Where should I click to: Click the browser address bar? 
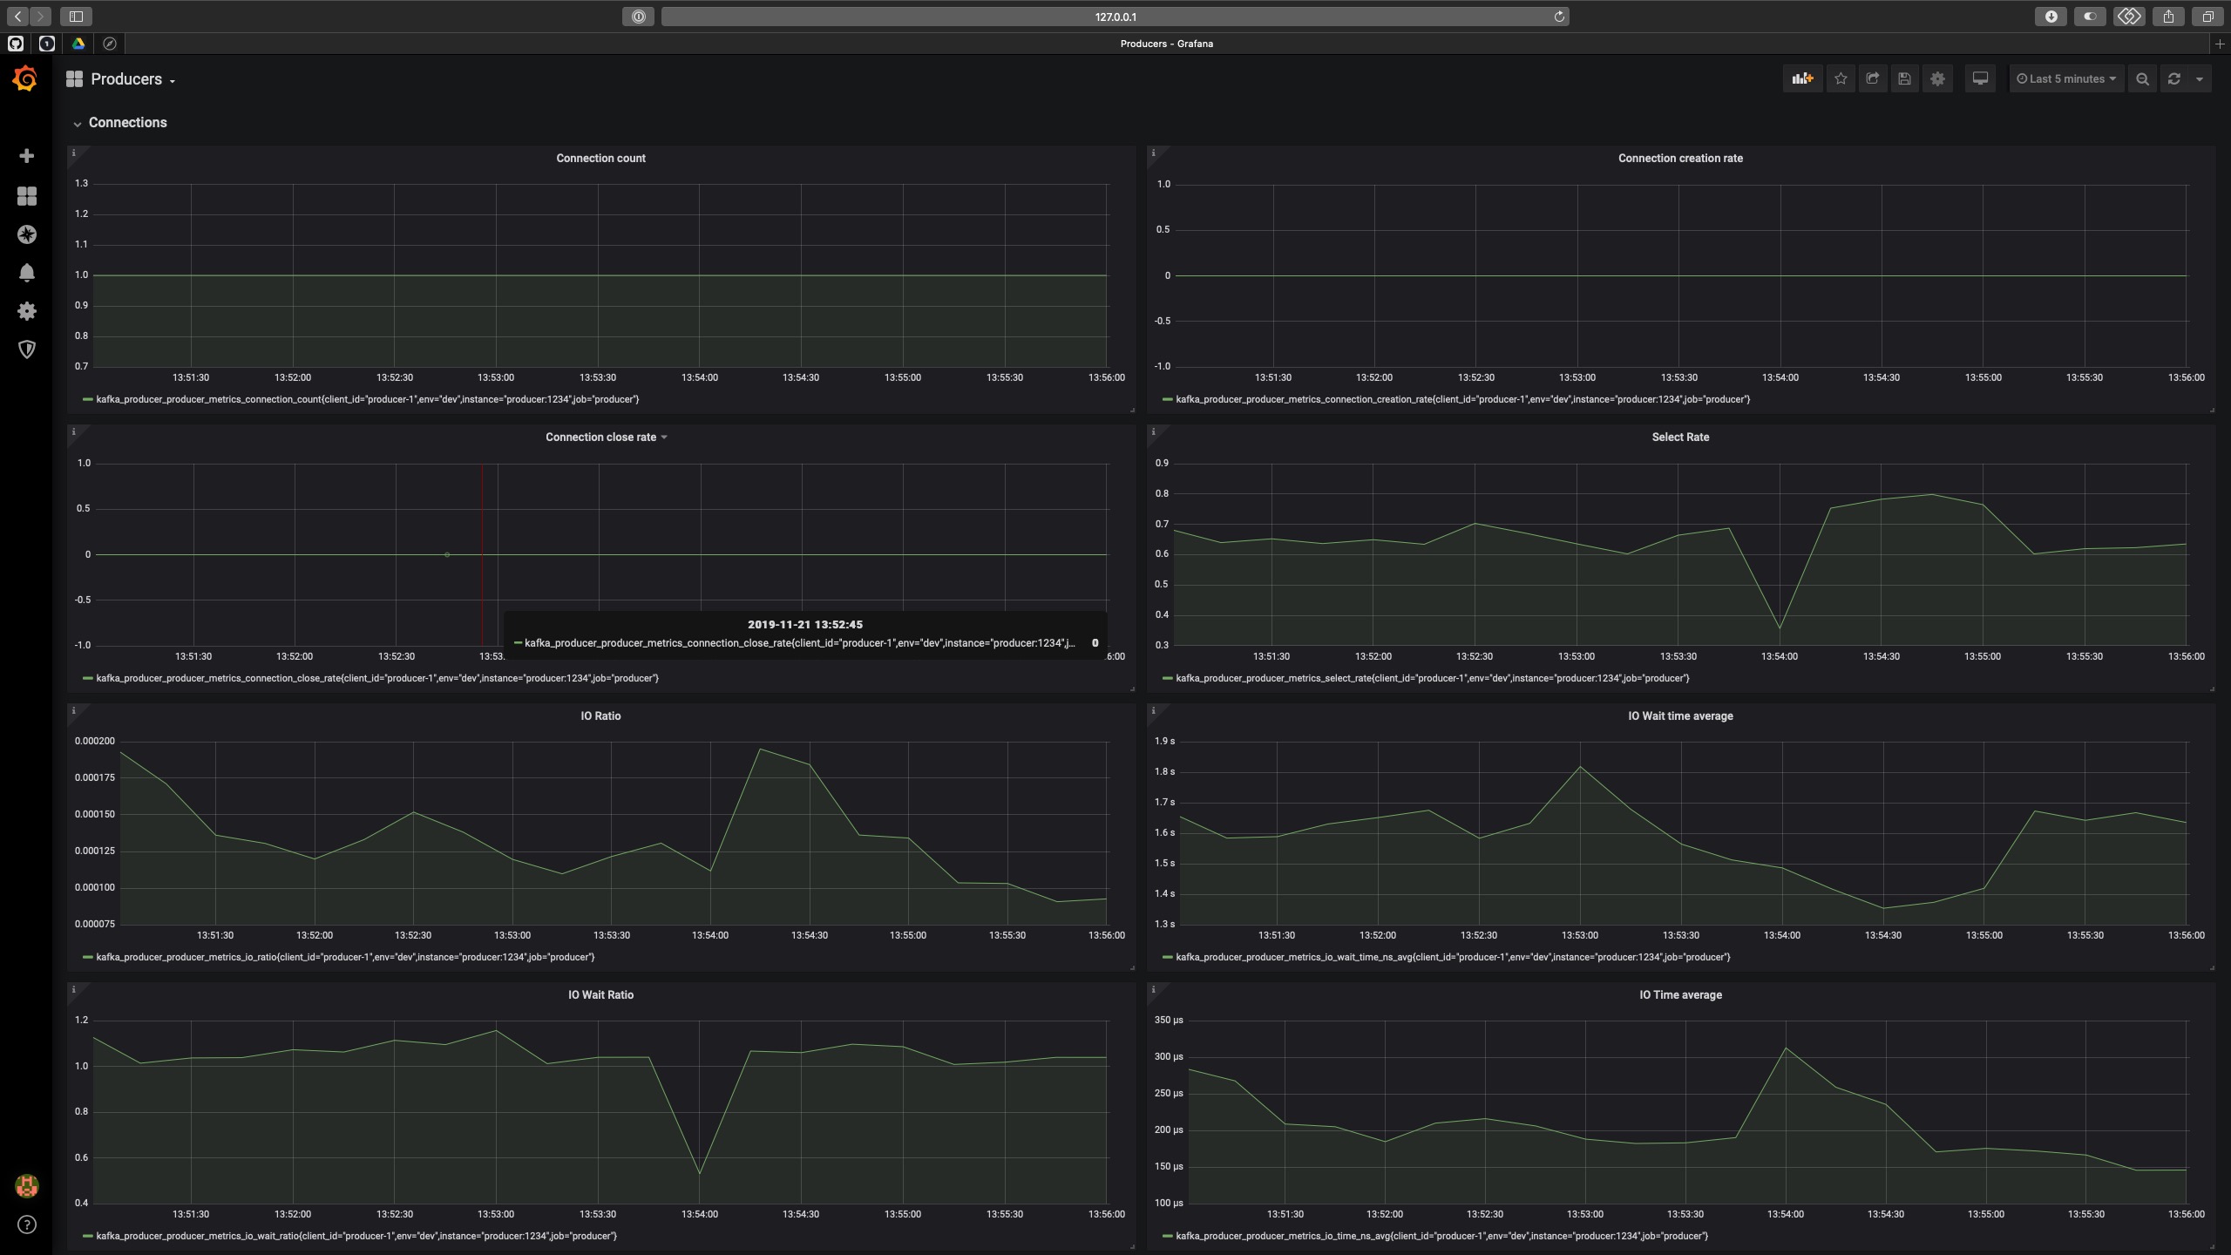pyautogui.click(x=1115, y=17)
